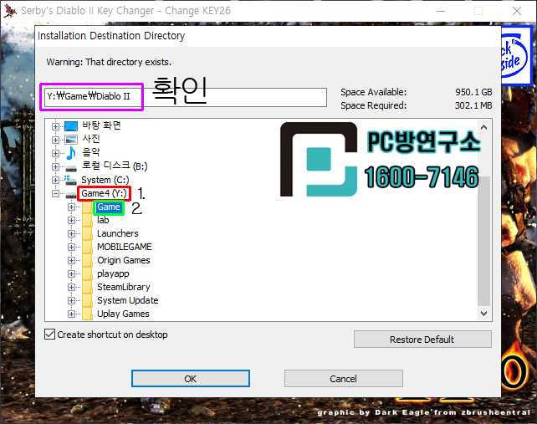Expand the System (C:) node

(55, 180)
